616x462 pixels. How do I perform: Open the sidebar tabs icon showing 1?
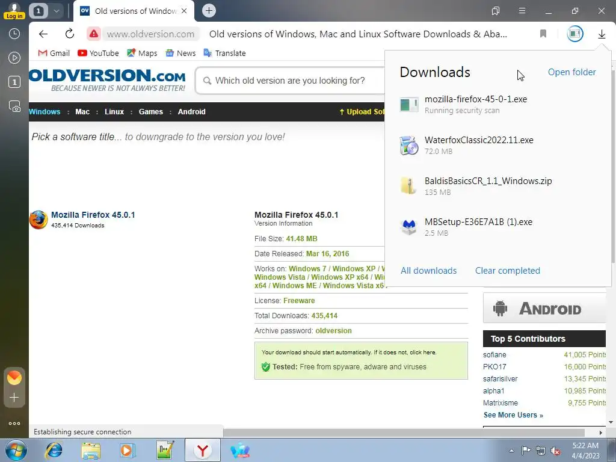click(14, 82)
